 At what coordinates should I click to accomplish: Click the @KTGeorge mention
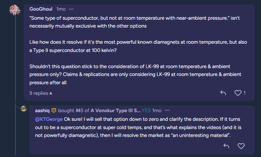(x=49, y=119)
